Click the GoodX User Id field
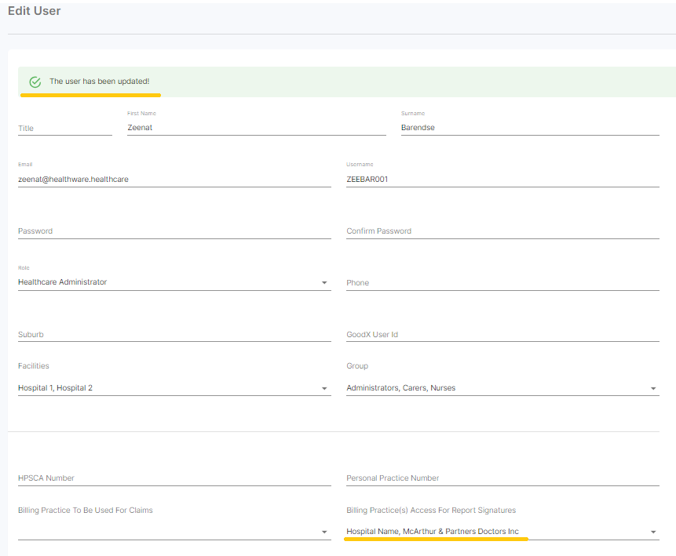The width and height of the screenshot is (676, 556). click(x=502, y=334)
